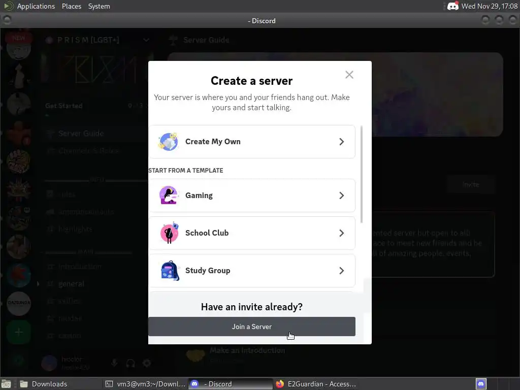The width and height of the screenshot is (520, 390).
Task: Close the Create a server dialog
Action: (x=349, y=75)
